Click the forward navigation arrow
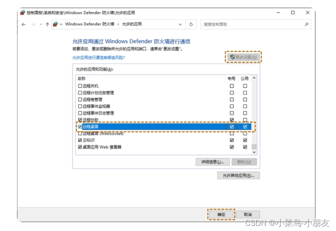 tap(33, 24)
